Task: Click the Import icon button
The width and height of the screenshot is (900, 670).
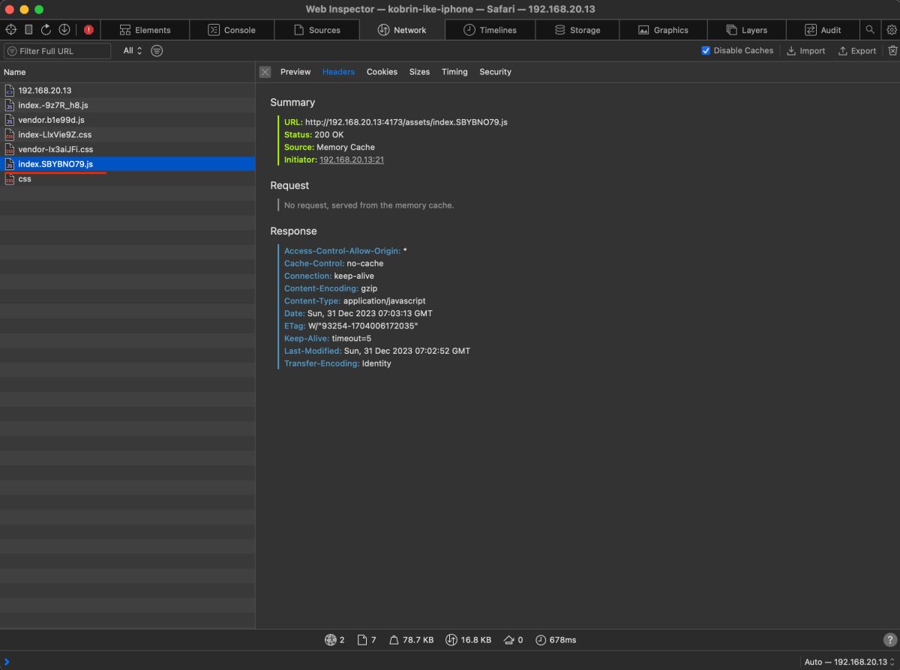Action: point(805,51)
